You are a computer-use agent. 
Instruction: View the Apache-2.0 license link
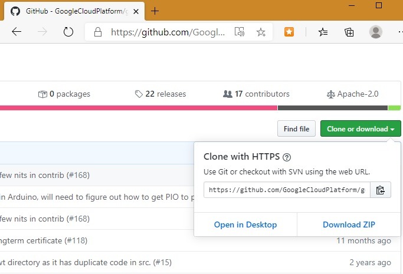(x=353, y=94)
